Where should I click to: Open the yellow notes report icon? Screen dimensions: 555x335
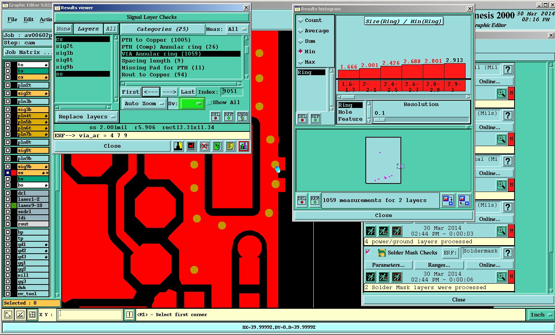230,146
